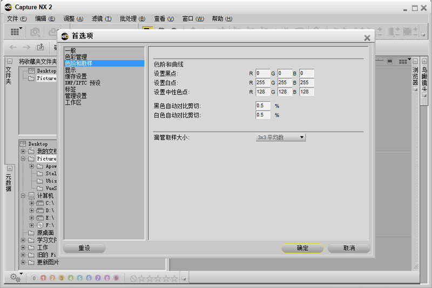Select the 原桌面 folder
The height and width of the screenshot is (288, 432).
click(x=45, y=232)
